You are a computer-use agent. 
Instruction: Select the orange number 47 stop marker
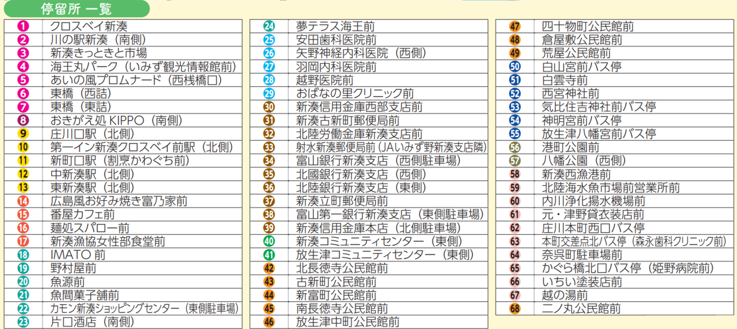[515, 26]
